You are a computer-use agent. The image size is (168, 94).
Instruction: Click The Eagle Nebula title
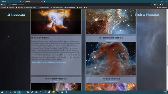click(111, 79)
